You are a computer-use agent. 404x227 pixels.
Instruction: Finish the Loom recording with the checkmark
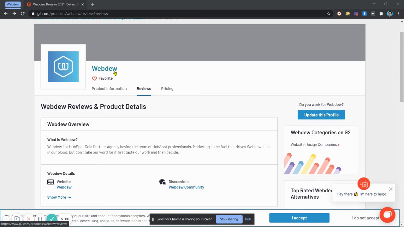click(x=52, y=218)
